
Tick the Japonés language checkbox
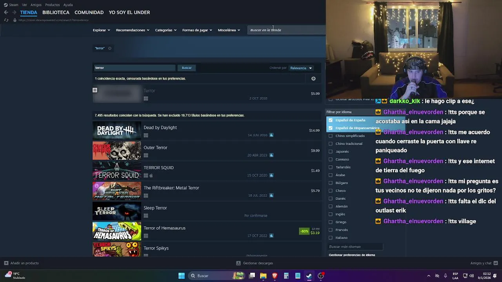tap(331, 152)
